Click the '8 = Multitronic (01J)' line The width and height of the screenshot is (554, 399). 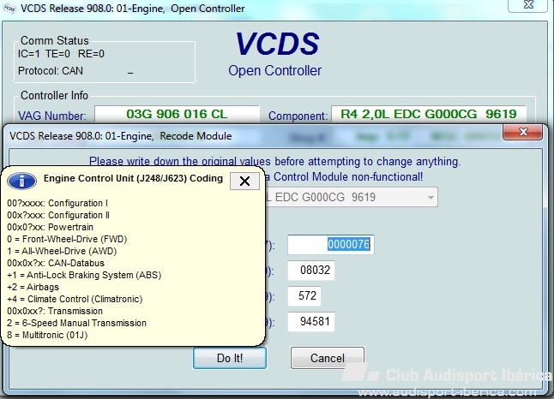click(47, 335)
